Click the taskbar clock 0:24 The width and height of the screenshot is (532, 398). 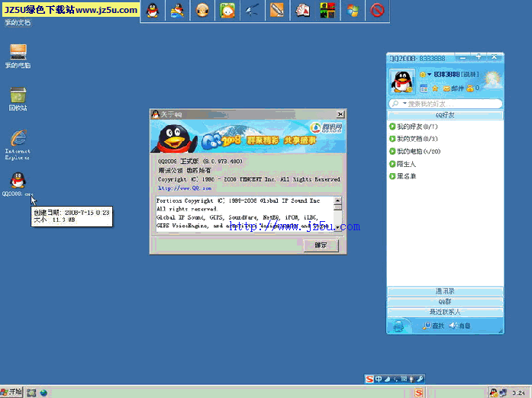point(519,393)
